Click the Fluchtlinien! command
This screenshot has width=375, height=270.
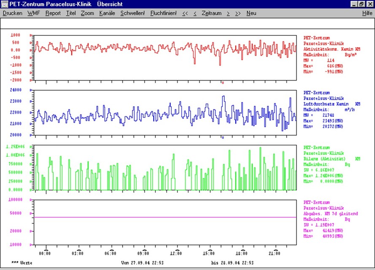[163, 13]
